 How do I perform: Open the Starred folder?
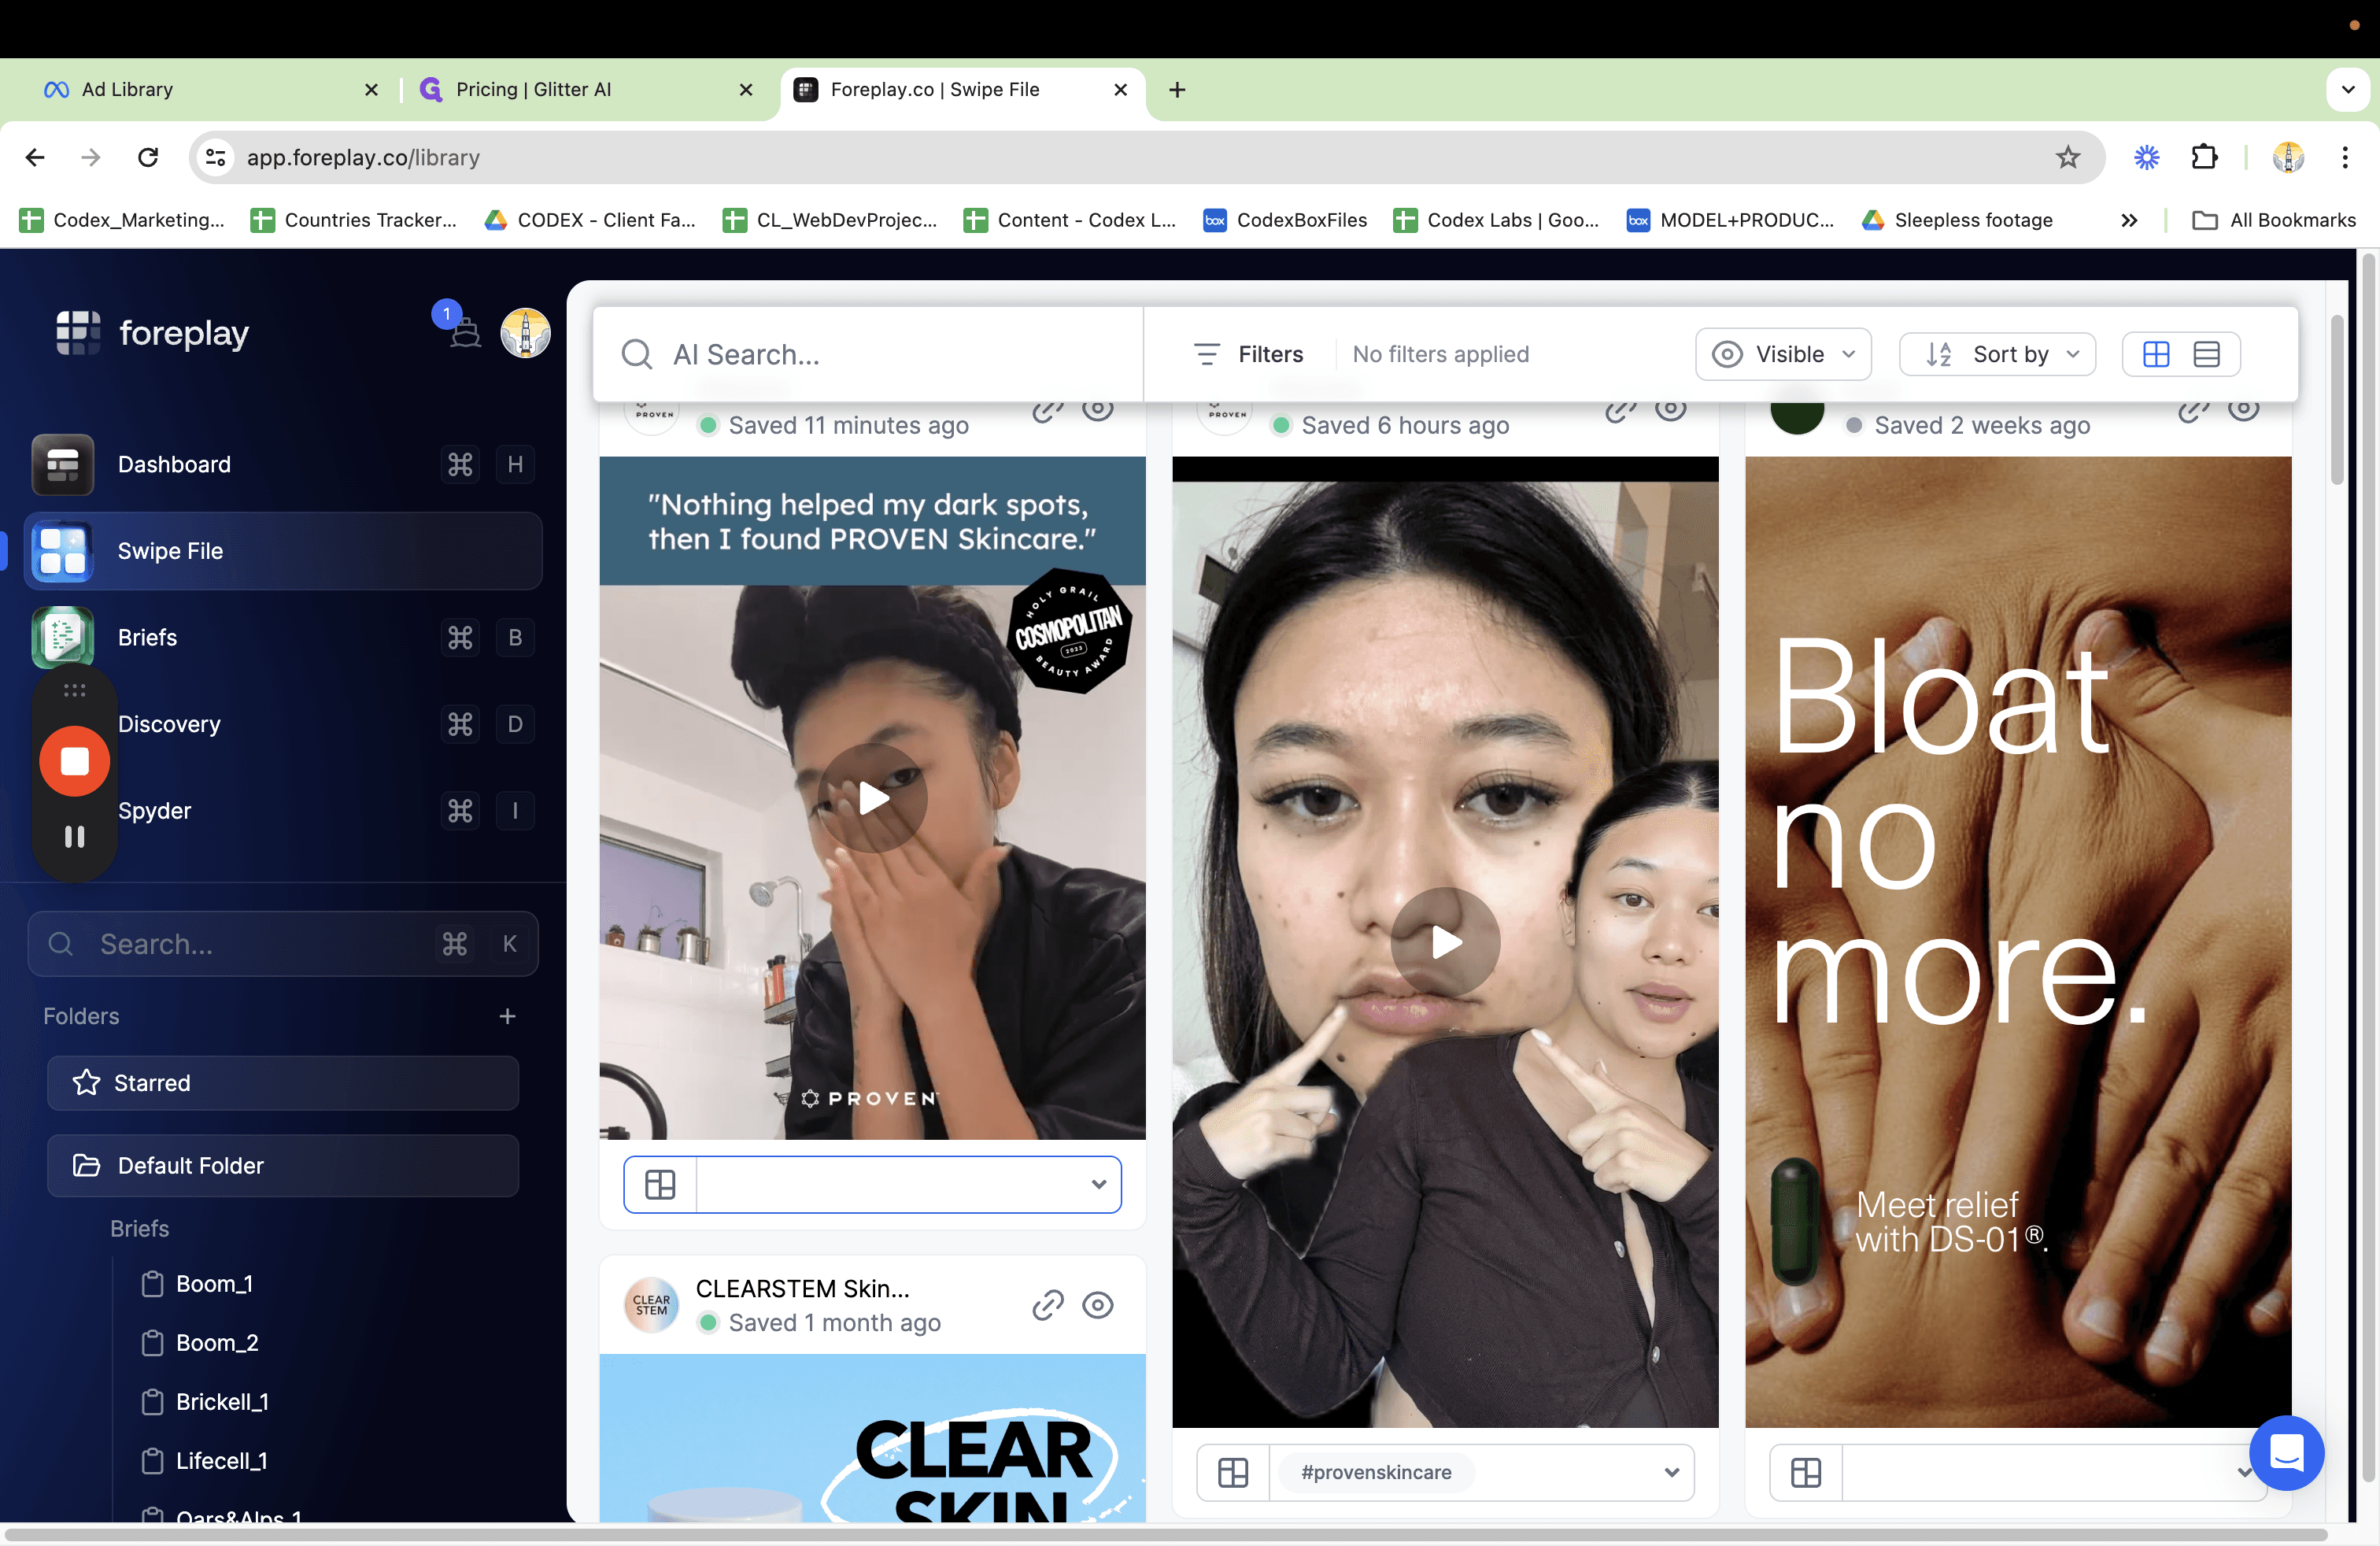coord(283,1083)
